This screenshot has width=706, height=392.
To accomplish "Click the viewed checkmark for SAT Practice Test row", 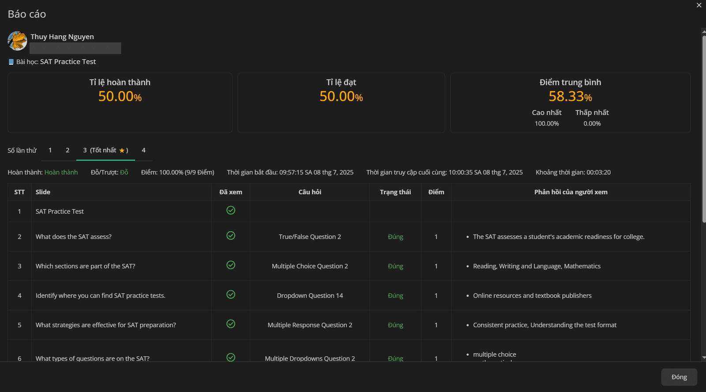I will (231, 211).
